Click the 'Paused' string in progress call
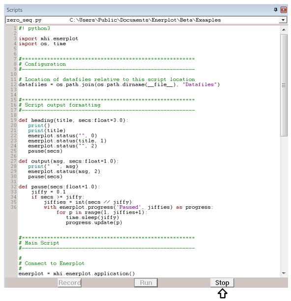This screenshot has height=301, width=291. (128, 207)
